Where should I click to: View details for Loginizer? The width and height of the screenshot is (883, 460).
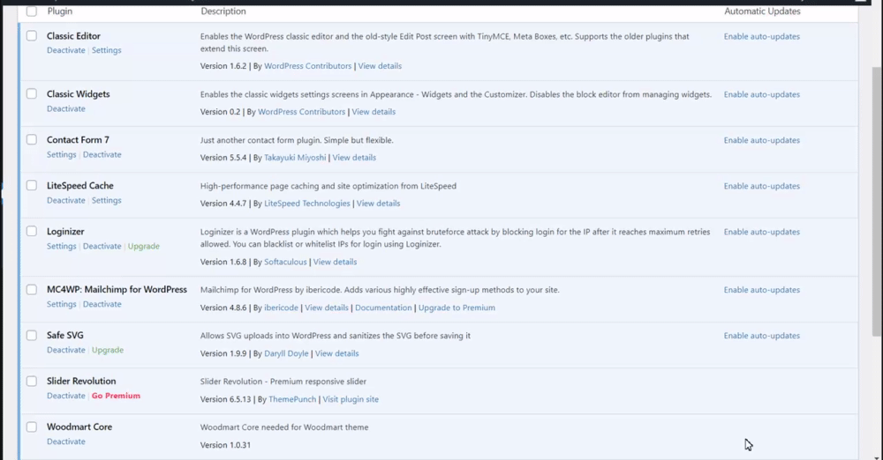pyautogui.click(x=335, y=262)
